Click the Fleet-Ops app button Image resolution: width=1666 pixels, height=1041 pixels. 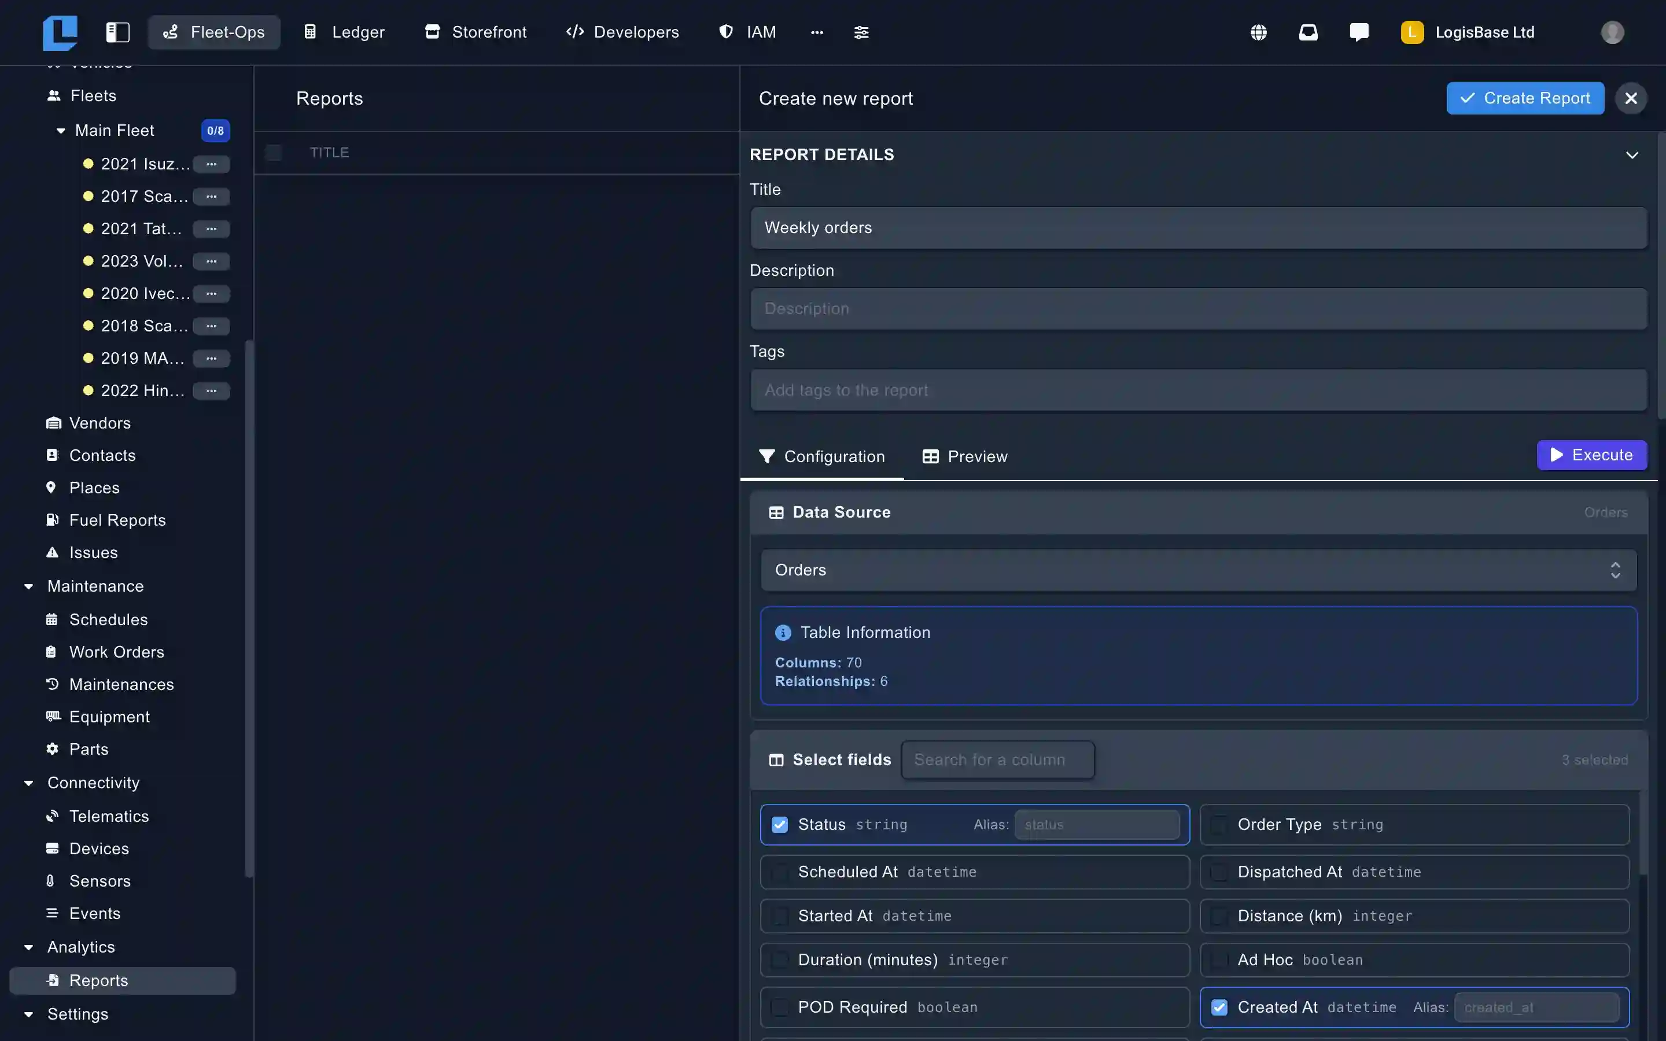pos(214,32)
